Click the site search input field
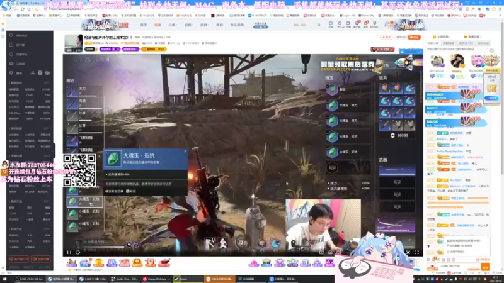The width and height of the screenshot is (504, 283). pos(304,25)
